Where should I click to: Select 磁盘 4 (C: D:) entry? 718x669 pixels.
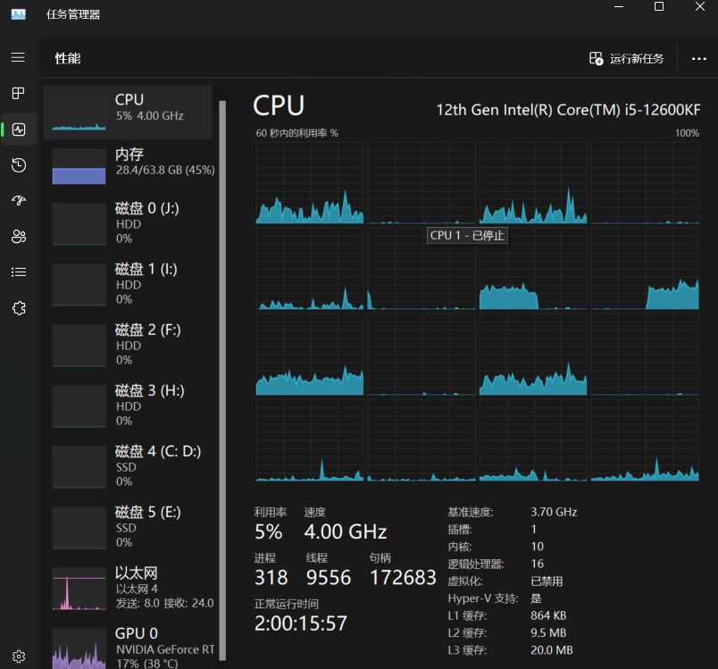[x=129, y=466]
